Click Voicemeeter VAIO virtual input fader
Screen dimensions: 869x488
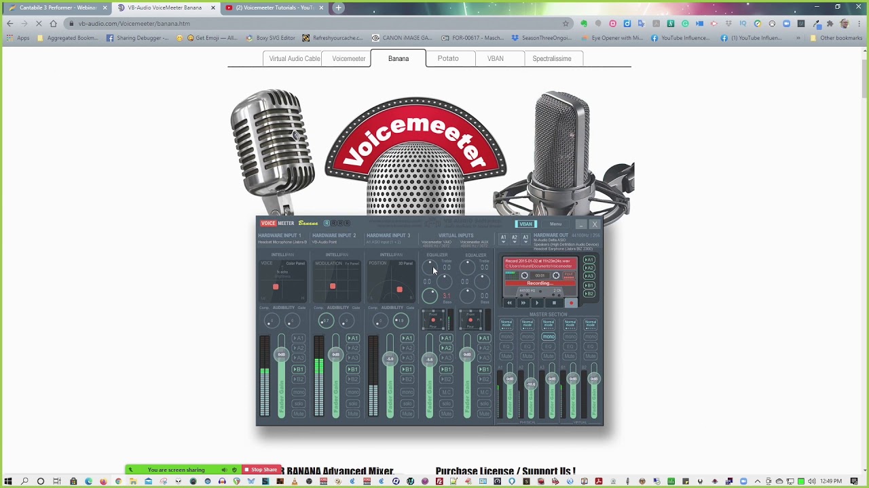430,359
